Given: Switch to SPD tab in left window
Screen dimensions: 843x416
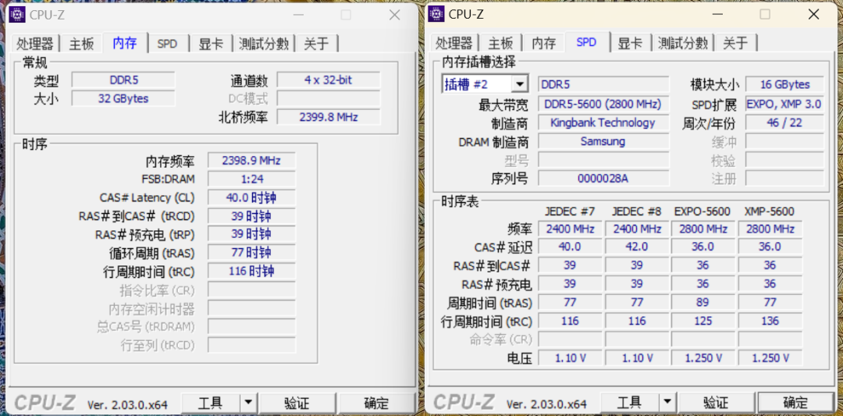Looking at the screenshot, I should [167, 44].
